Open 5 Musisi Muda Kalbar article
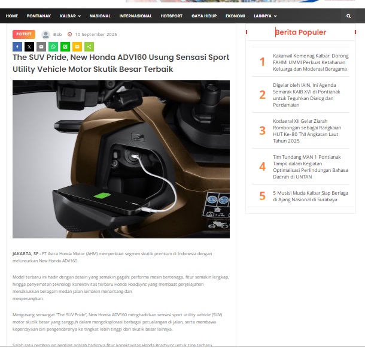Image resolution: width=365 pixels, height=348 pixels. [311, 196]
